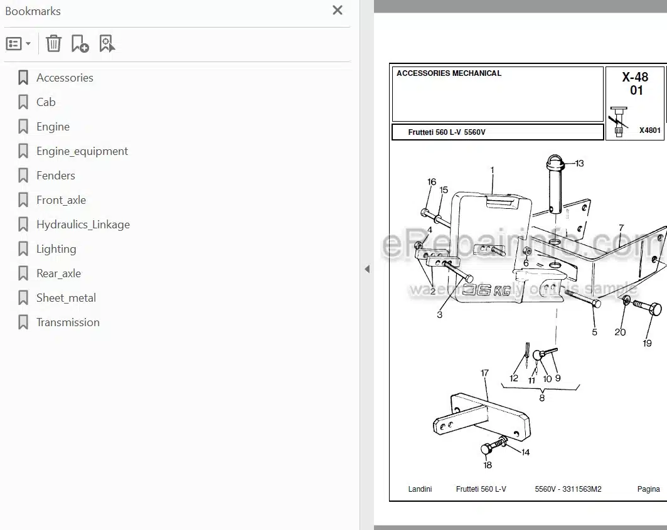
Task: Navigate to the Fenders bookmark
Action: click(x=56, y=176)
